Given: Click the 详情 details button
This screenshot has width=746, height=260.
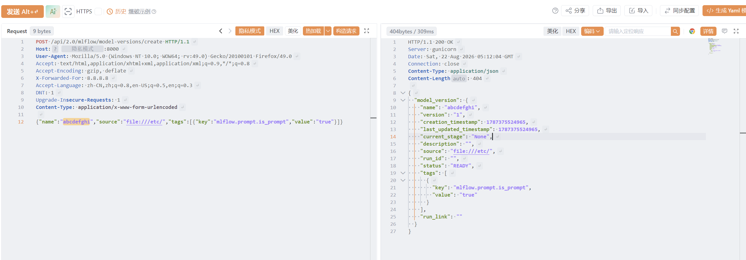Looking at the screenshot, I should click(x=708, y=31).
